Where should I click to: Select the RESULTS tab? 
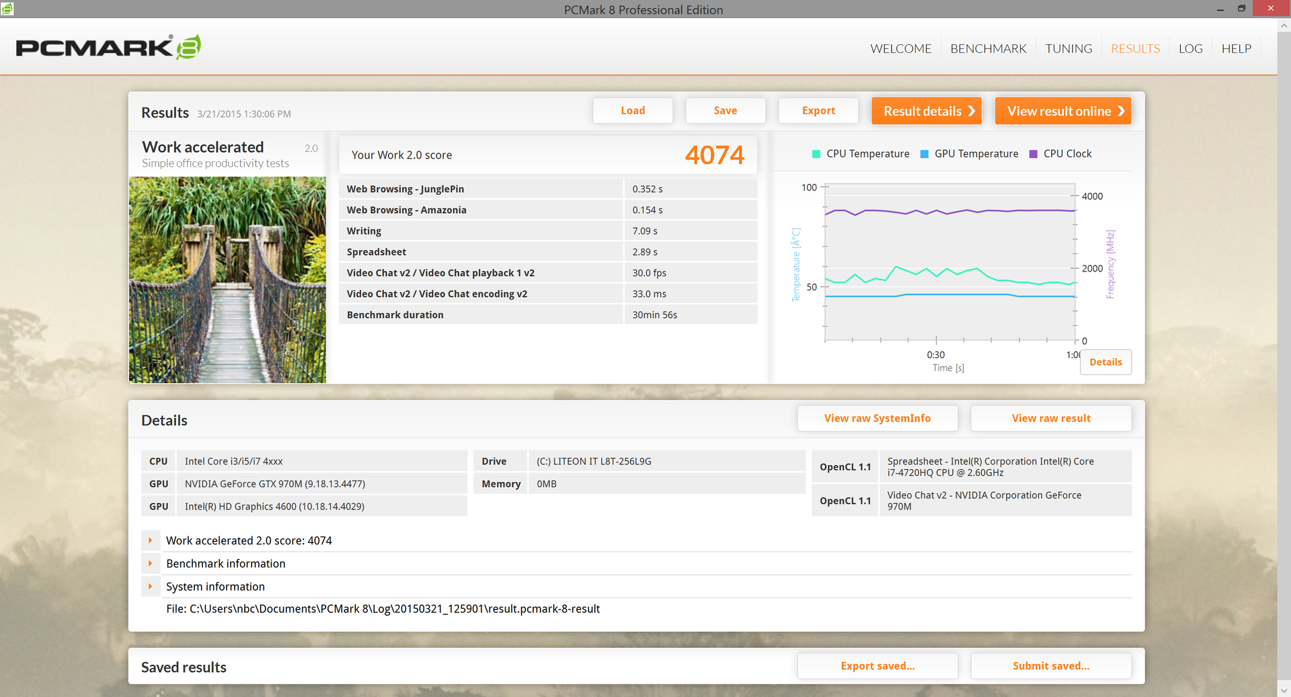(x=1135, y=48)
